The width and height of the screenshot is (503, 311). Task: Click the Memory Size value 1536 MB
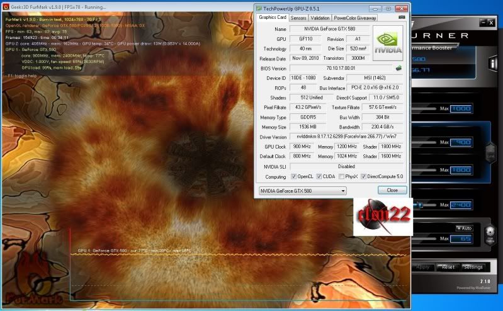pos(308,127)
